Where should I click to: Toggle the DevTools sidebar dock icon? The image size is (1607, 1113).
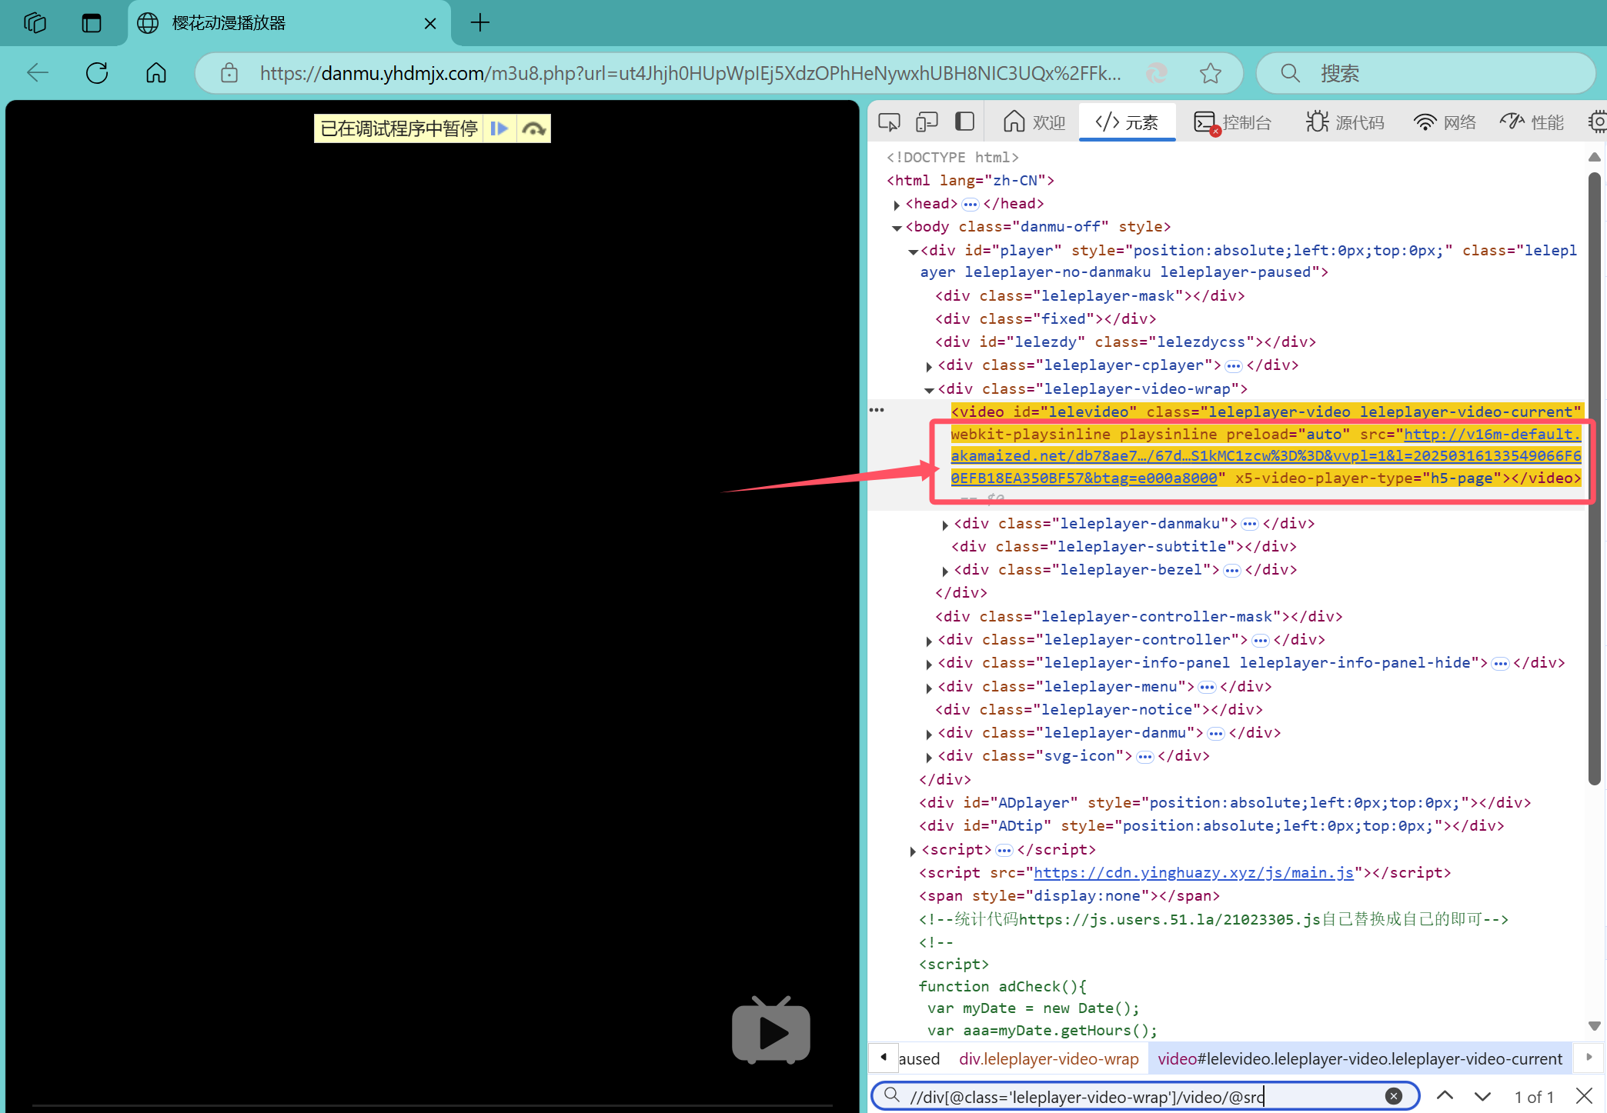[x=964, y=122]
